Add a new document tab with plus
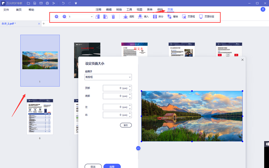The width and height of the screenshot is (269, 168). pyautogui.click(x=43, y=24)
